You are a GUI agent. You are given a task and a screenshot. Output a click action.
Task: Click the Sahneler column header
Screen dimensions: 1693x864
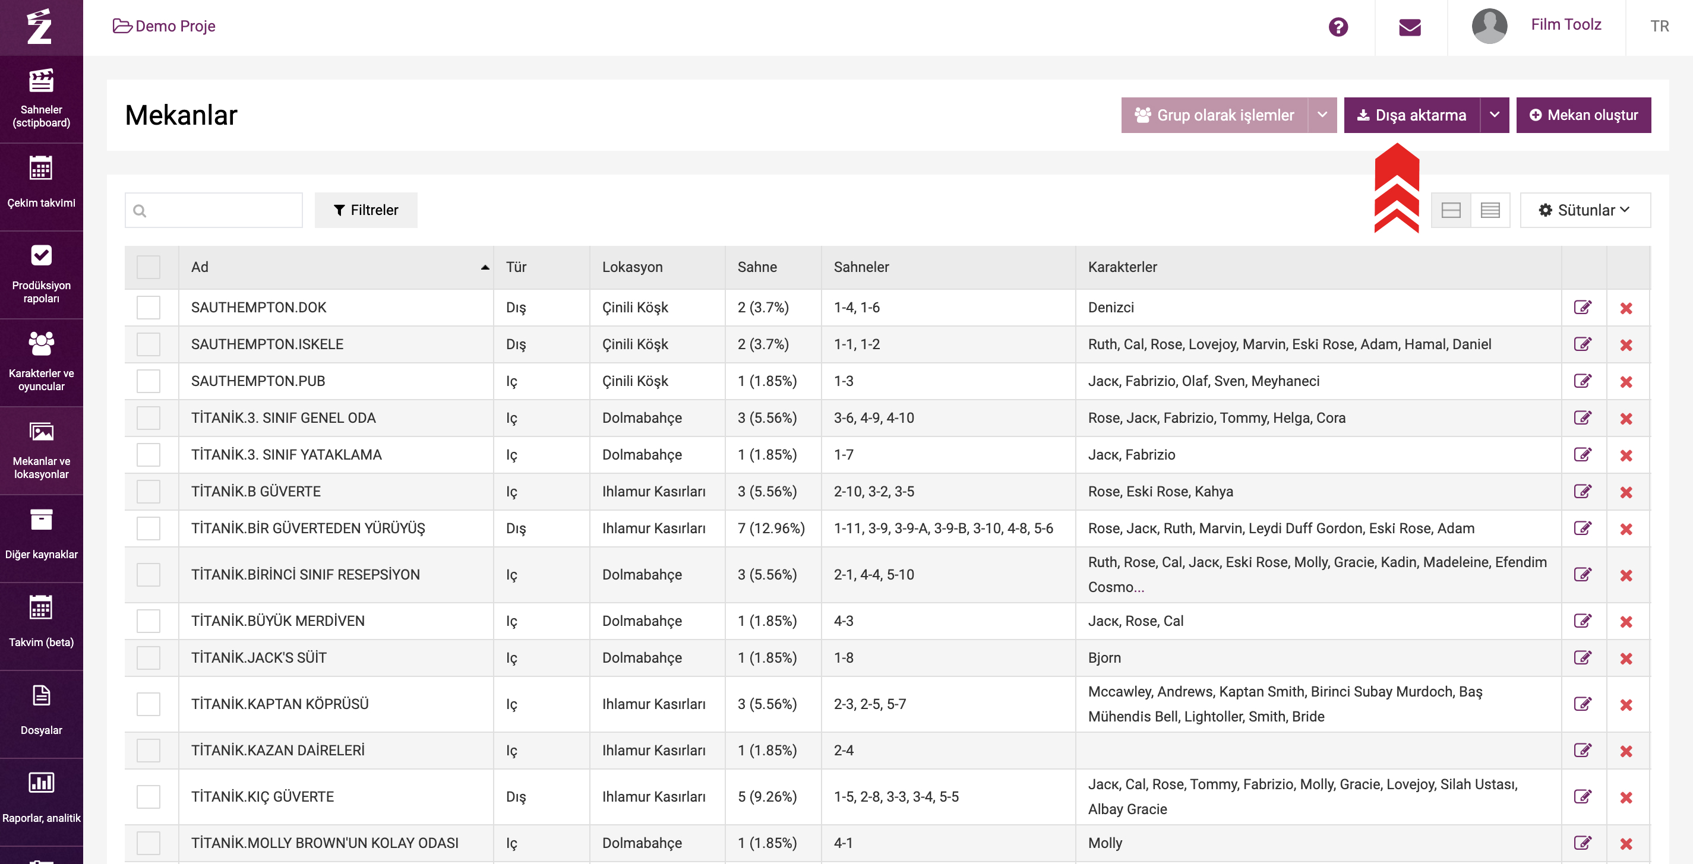click(948, 267)
